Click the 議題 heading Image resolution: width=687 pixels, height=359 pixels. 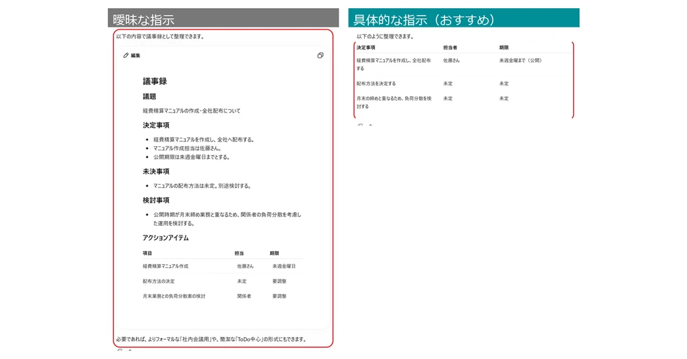[x=149, y=97]
